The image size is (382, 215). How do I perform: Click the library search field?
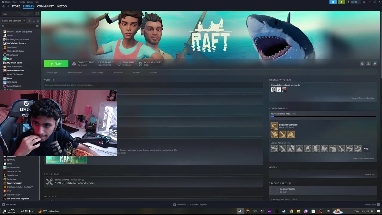click(18, 26)
